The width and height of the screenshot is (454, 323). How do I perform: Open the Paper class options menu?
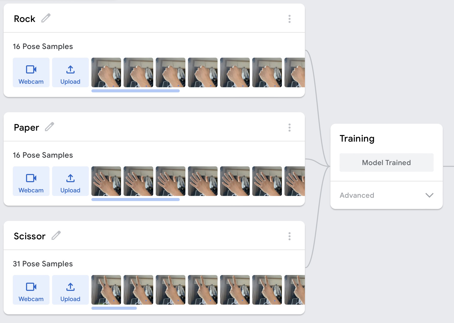pyautogui.click(x=289, y=128)
